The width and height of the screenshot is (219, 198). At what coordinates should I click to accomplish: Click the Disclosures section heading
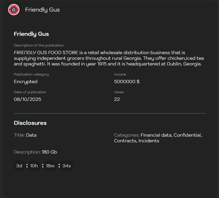[x=30, y=123]
